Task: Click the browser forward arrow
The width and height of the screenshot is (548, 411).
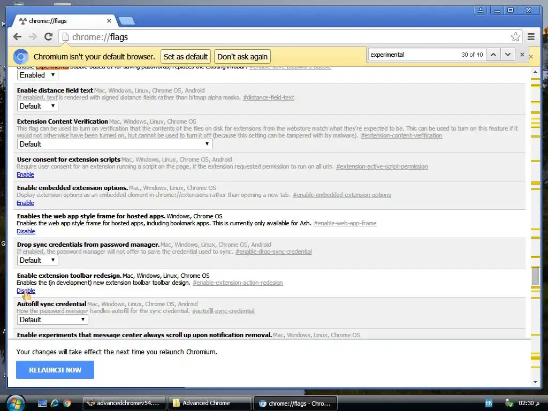Action: click(x=33, y=37)
